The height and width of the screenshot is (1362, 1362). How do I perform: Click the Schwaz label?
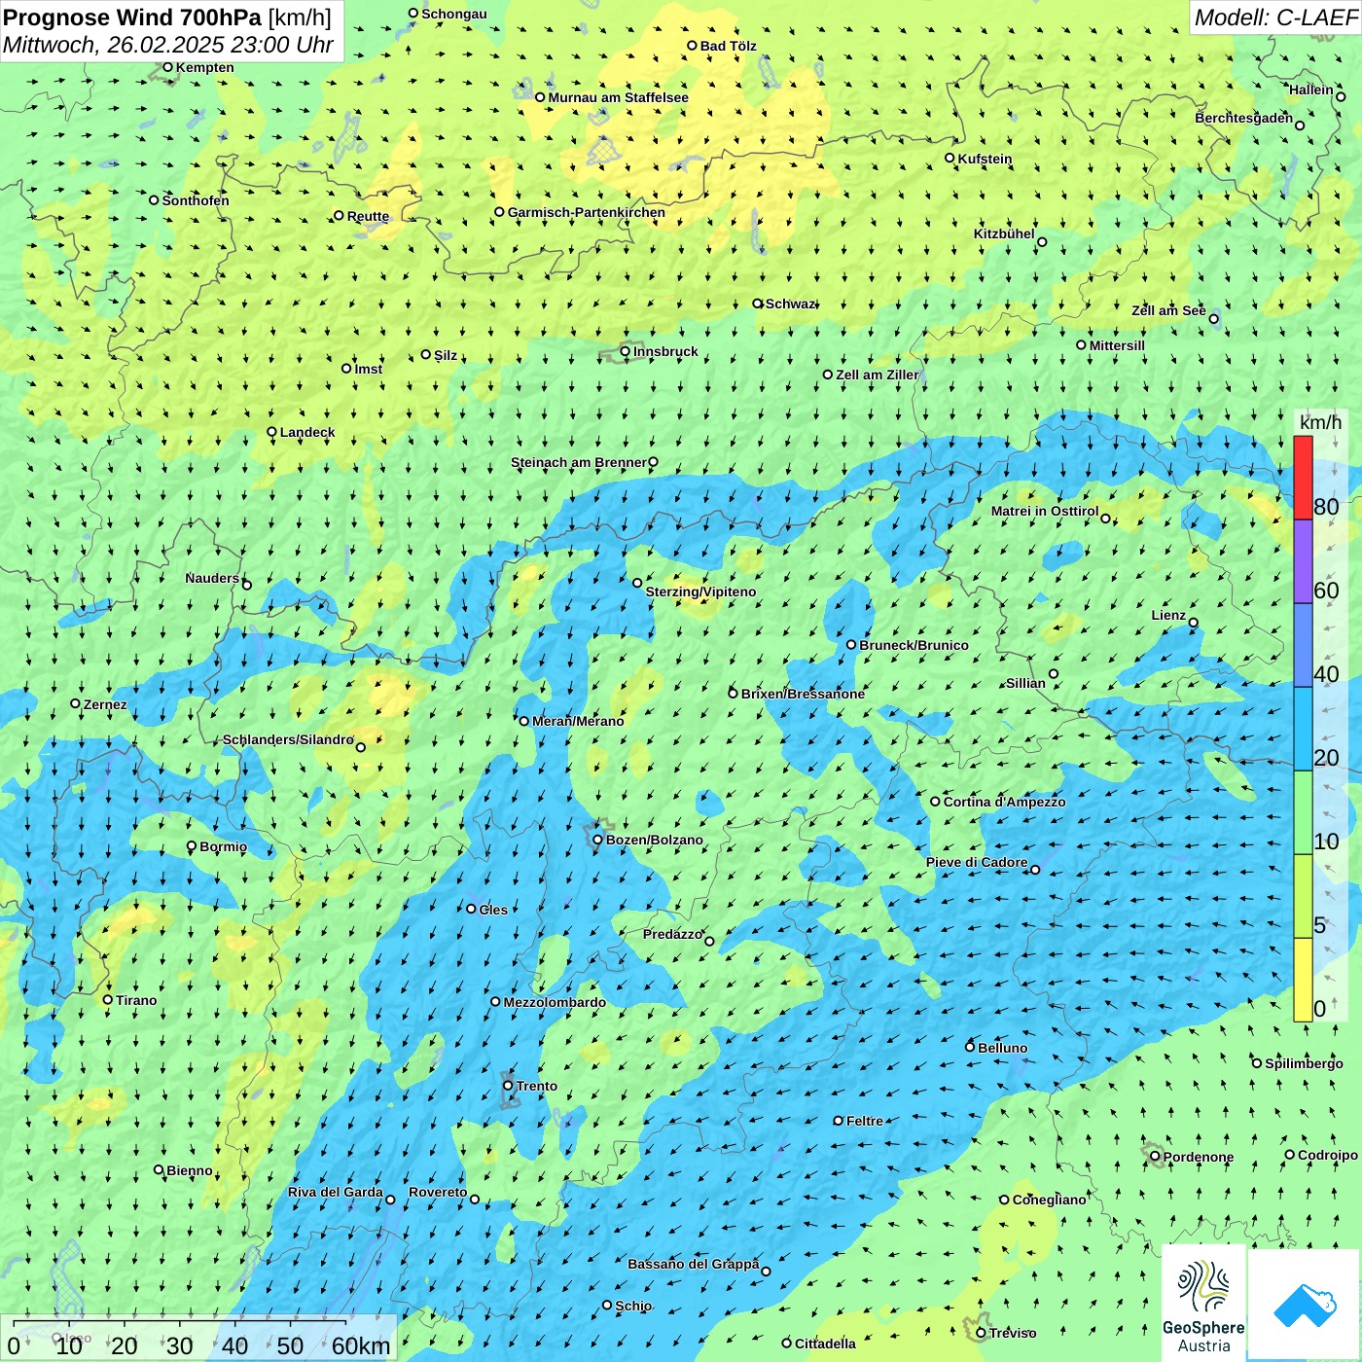[790, 304]
